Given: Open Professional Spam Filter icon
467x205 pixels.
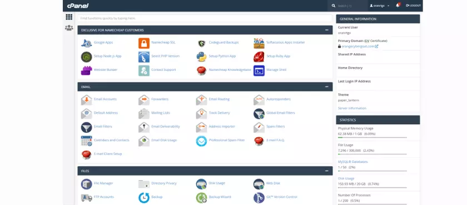Looking at the screenshot, I should pos(202,141).
